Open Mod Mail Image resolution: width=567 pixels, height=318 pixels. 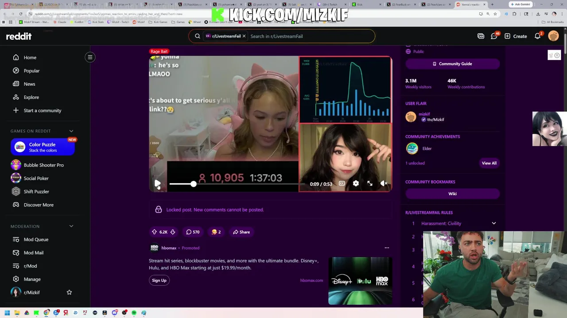pos(34,253)
